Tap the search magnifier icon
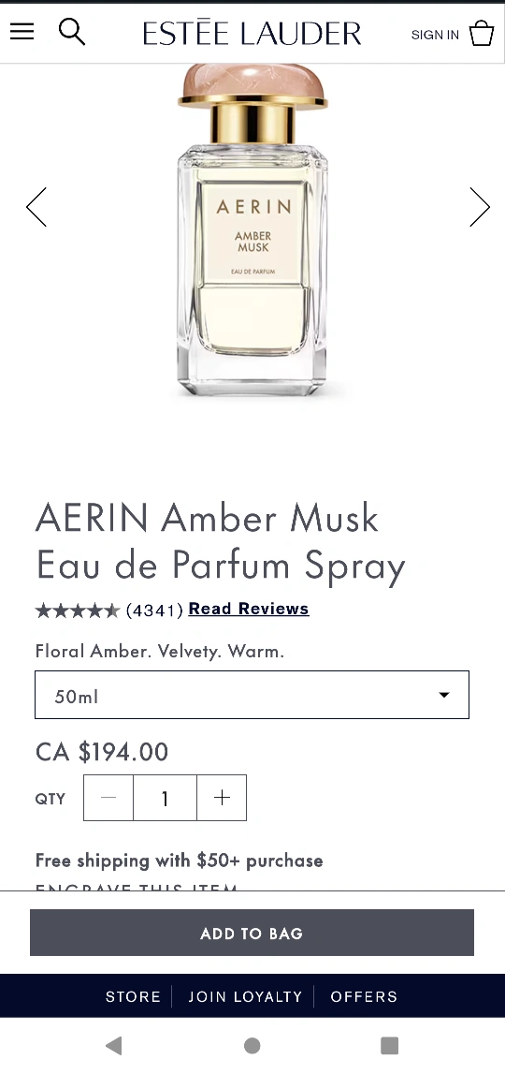 [72, 32]
